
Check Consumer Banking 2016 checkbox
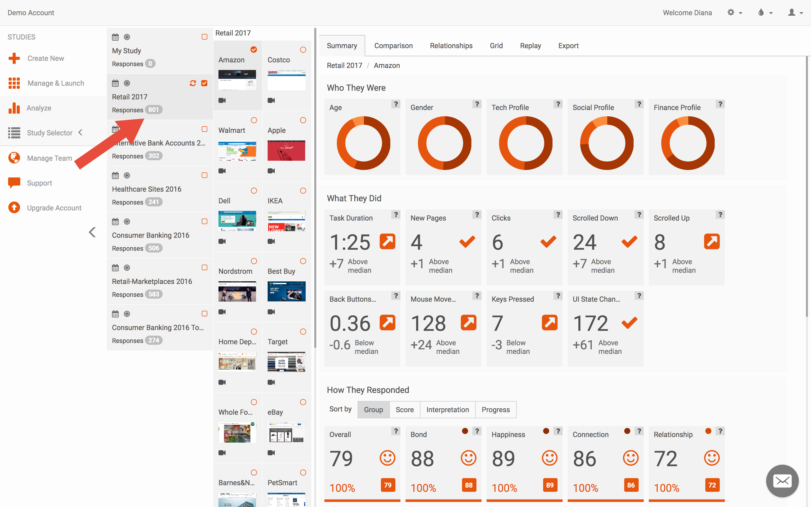pos(205,222)
